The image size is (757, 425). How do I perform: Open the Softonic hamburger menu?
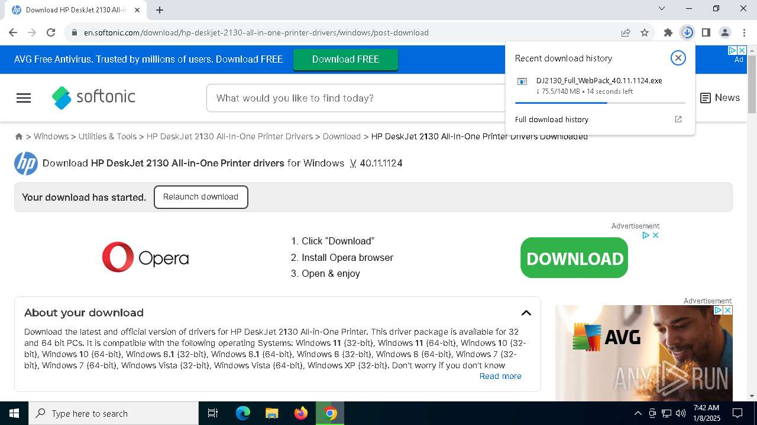click(24, 98)
